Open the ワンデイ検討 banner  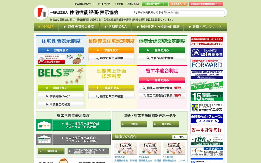(x=207, y=86)
